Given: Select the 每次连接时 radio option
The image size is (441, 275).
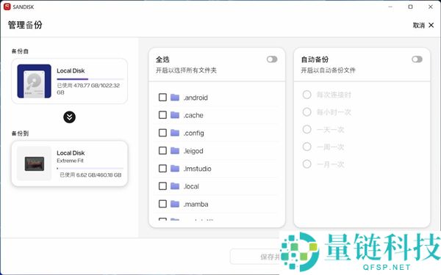Looking at the screenshot, I should (x=306, y=95).
